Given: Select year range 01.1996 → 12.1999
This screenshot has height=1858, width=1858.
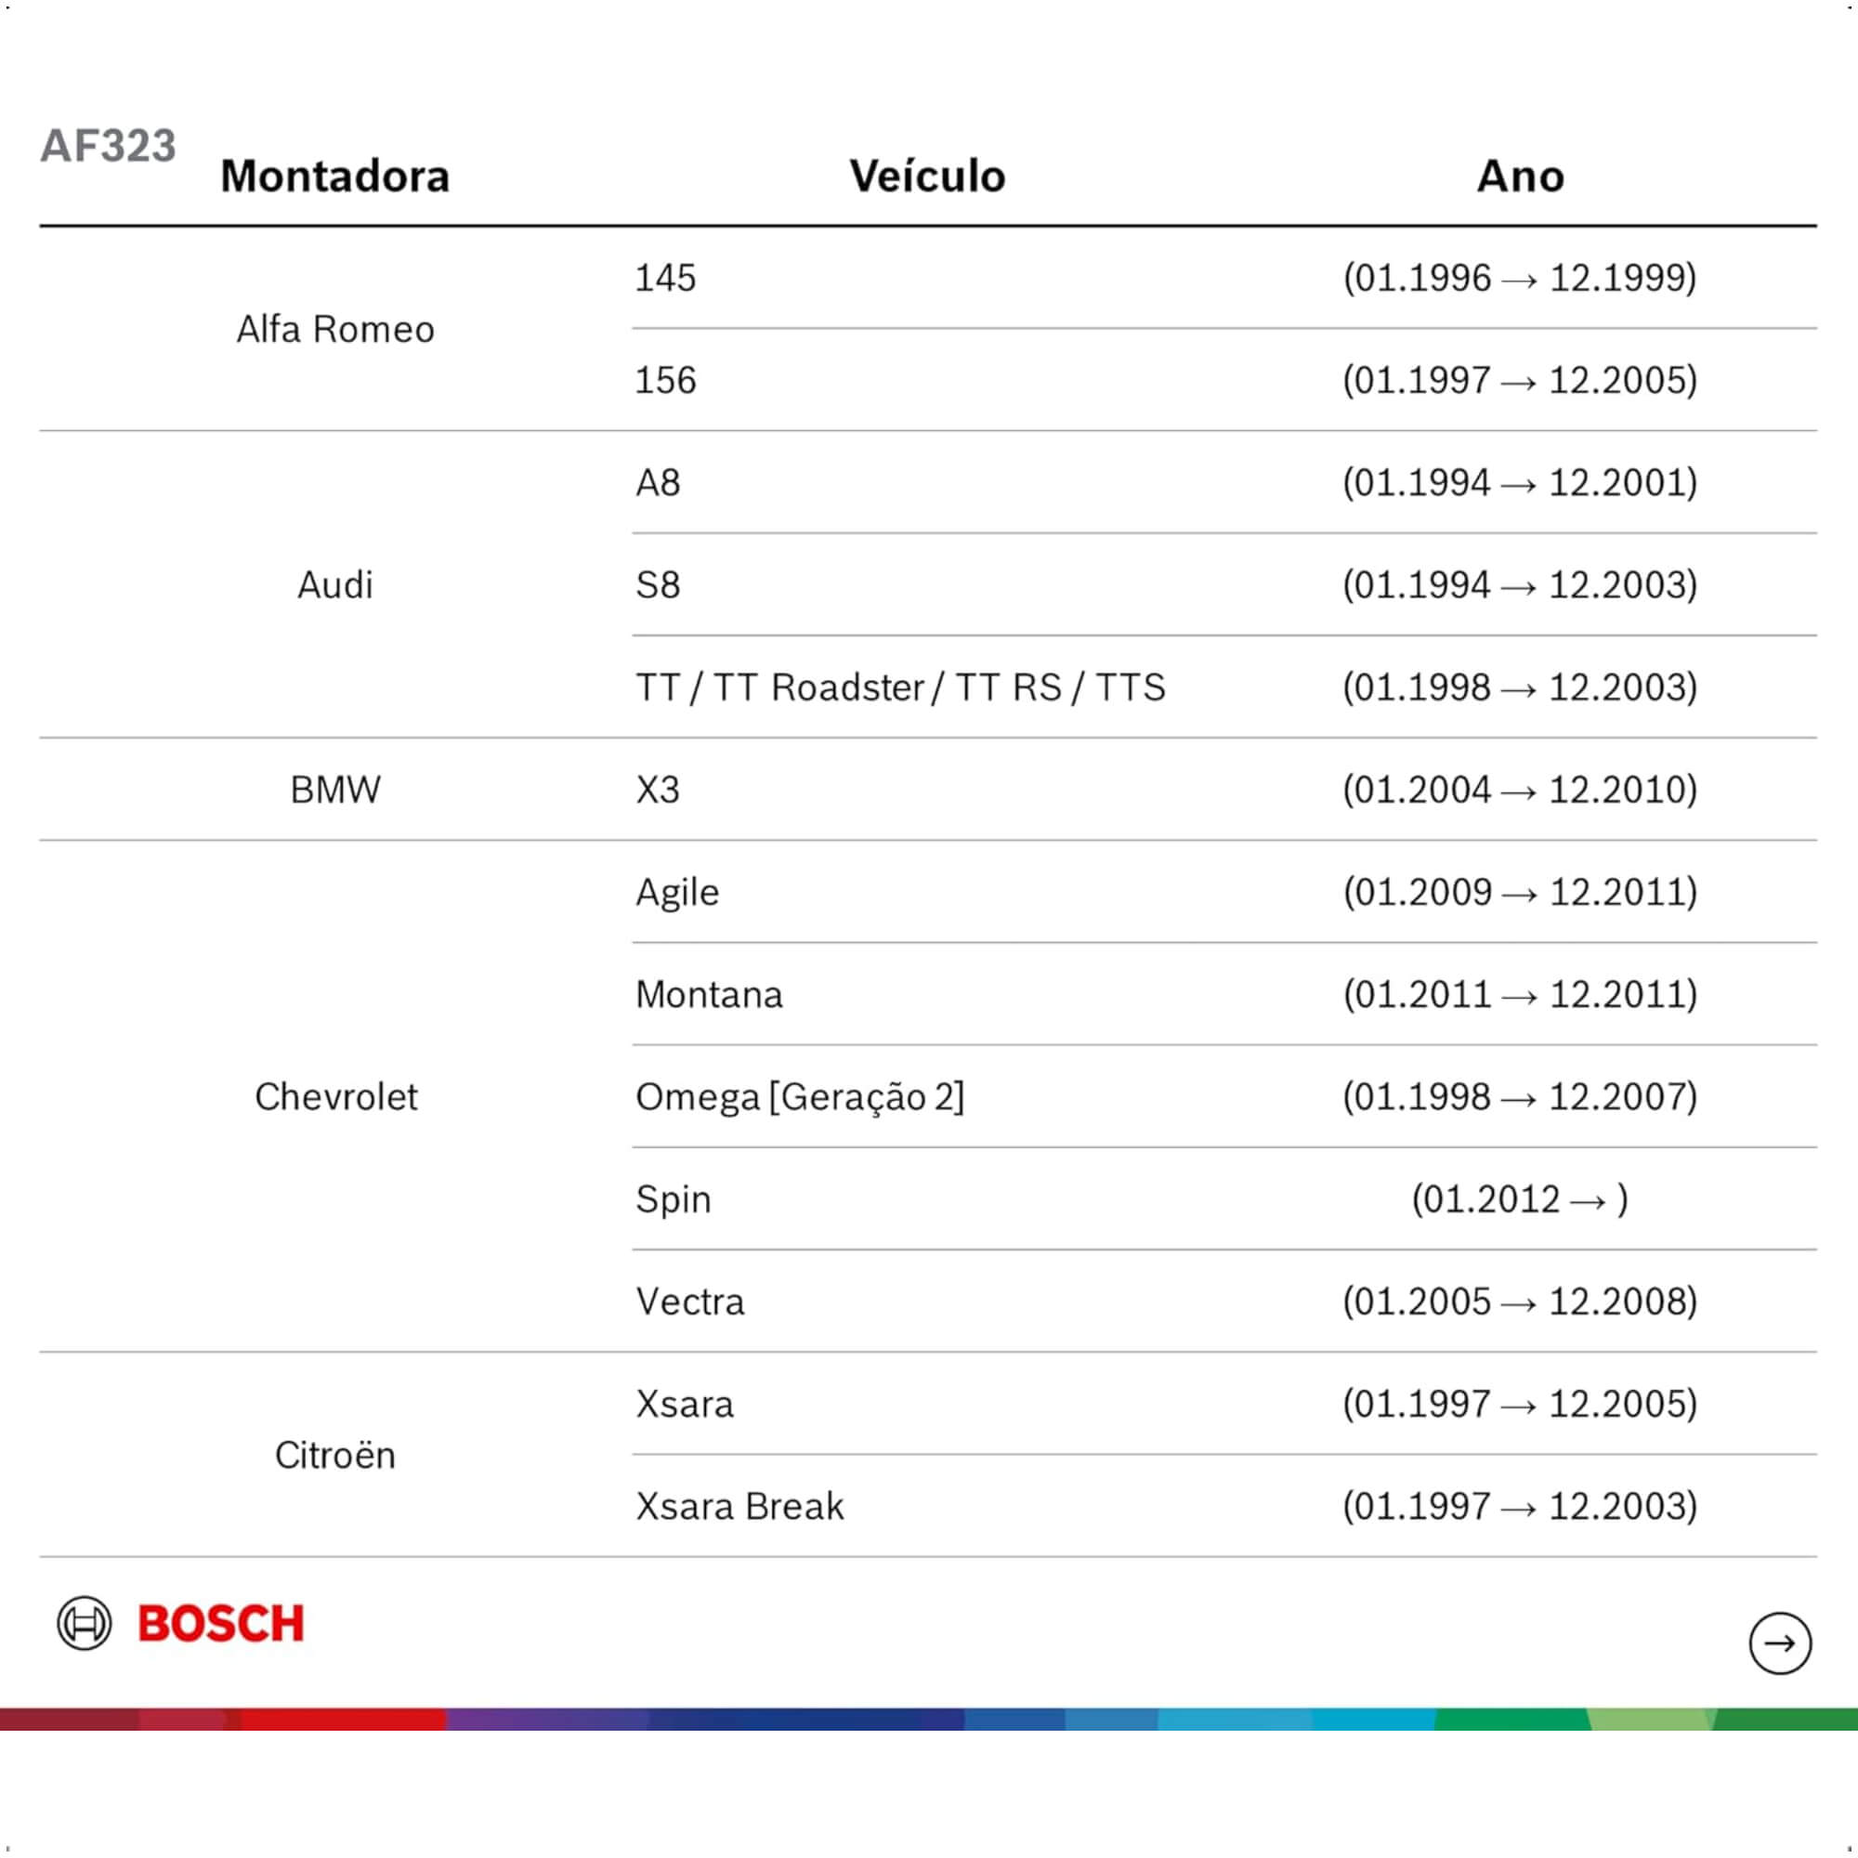Looking at the screenshot, I should 1520,278.
